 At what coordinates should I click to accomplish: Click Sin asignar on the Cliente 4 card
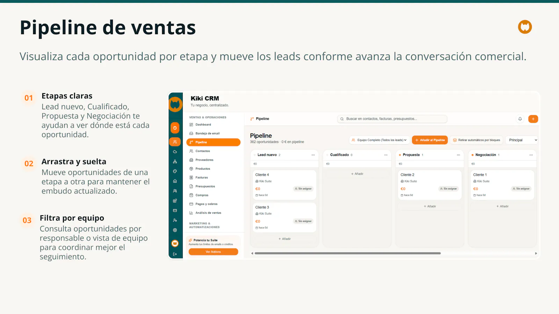pos(303,189)
